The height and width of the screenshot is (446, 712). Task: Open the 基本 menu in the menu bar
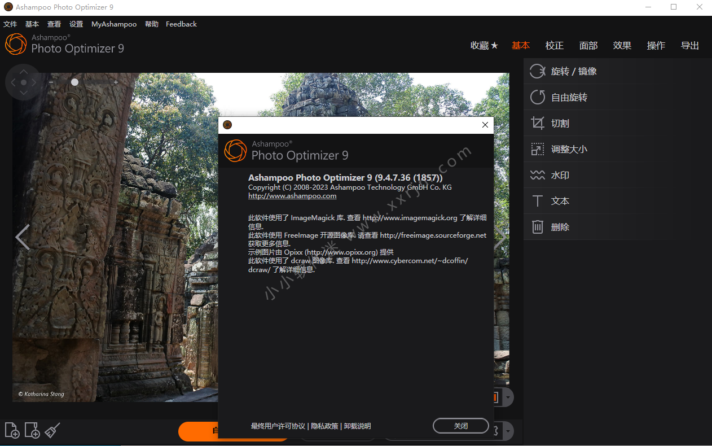pyautogui.click(x=32, y=24)
